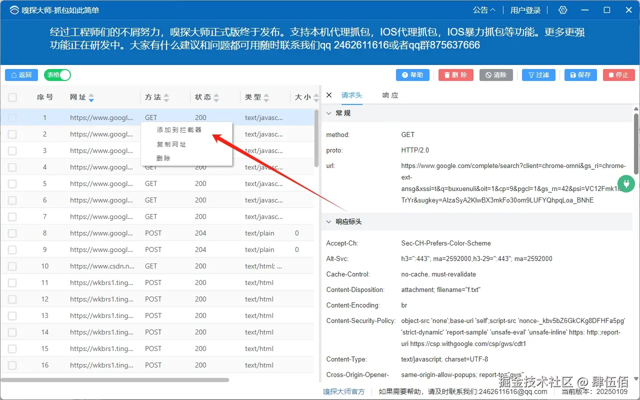The height and width of the screenshot is (400, 640).
Task: Sort by 状态 column arrows
Action: [216, 97]
